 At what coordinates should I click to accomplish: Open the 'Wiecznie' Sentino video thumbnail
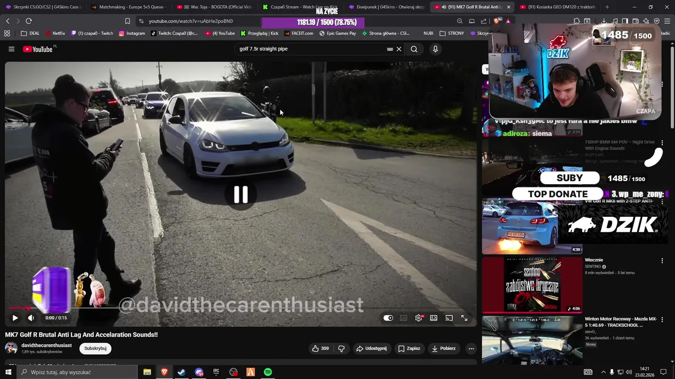532,285
